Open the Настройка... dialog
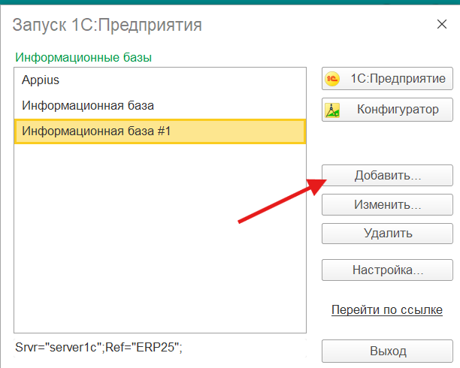The image size is (460, 368). click(x=387, y=270)
